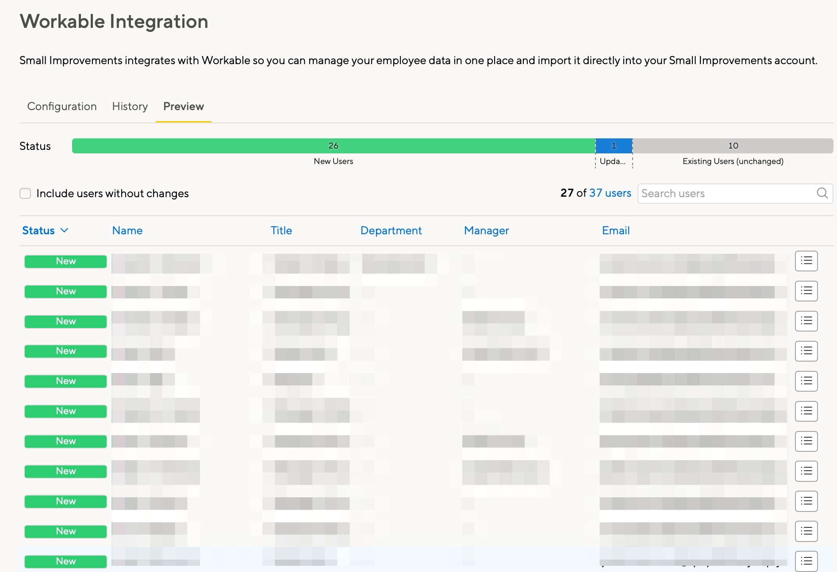Click the Workable Integration heading
This screenshot has width=837, height=572.
[x=114, y=22]
